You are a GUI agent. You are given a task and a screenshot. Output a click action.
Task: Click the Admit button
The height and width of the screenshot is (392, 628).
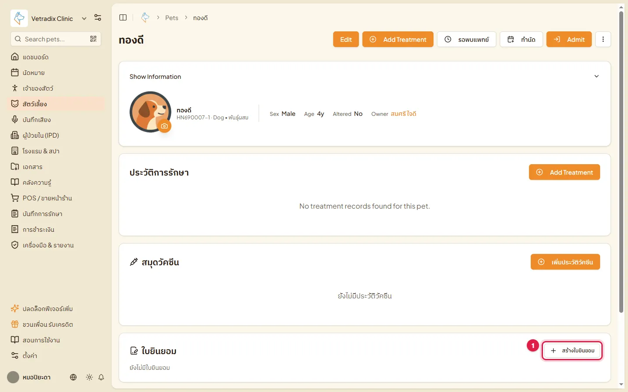point(569,39)
